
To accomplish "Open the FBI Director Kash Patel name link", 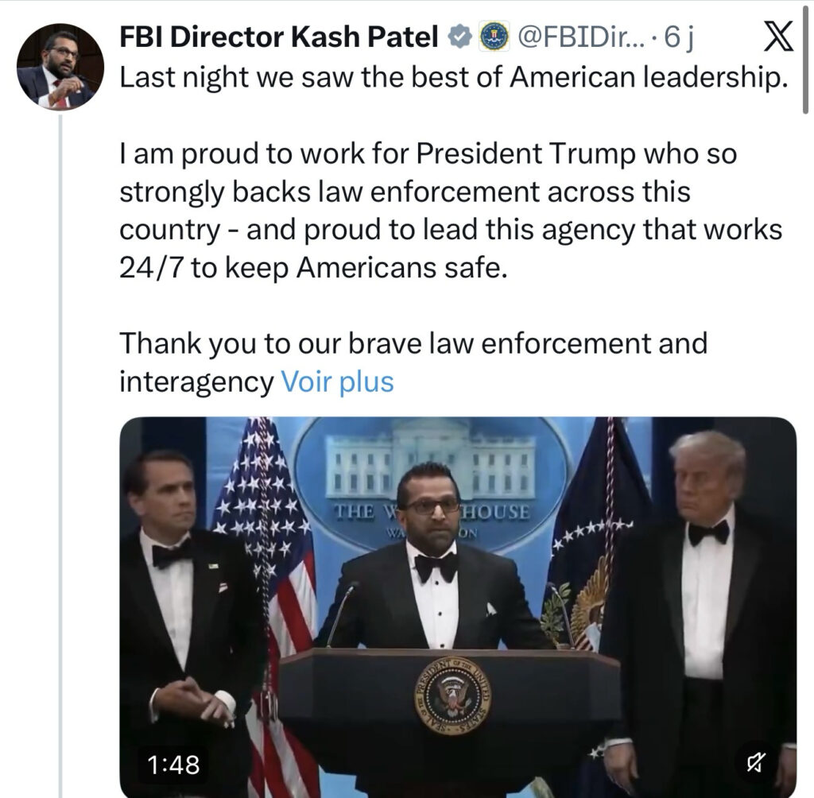I will [x=279, y=37].
